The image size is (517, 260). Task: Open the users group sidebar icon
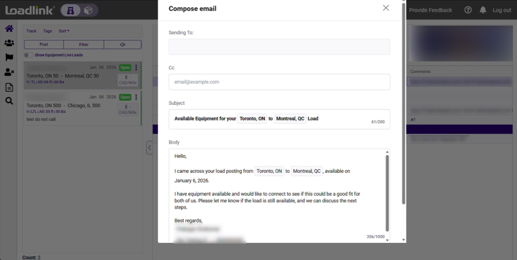pos(9,43)
